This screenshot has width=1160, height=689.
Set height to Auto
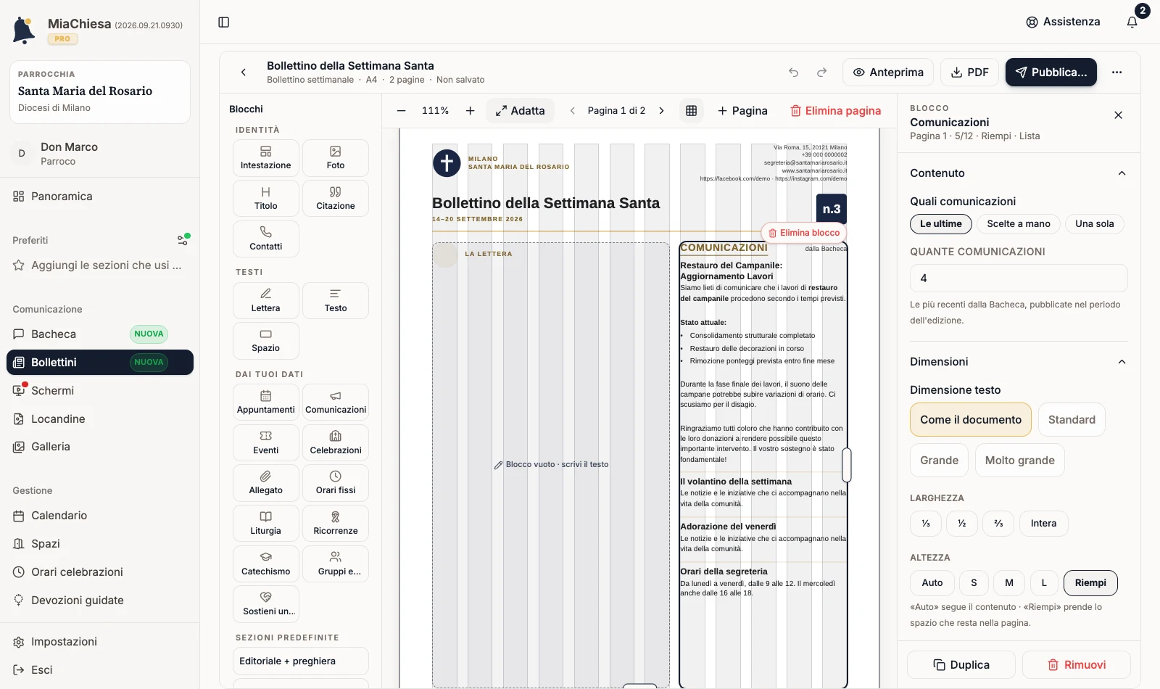pyautogui.click(x=932, y=583)
